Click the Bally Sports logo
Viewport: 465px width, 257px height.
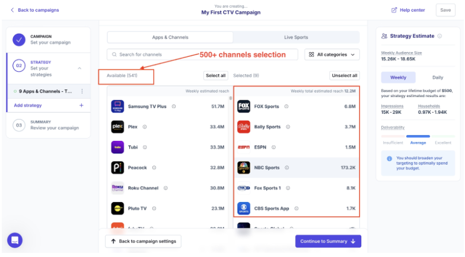(244, 127)
